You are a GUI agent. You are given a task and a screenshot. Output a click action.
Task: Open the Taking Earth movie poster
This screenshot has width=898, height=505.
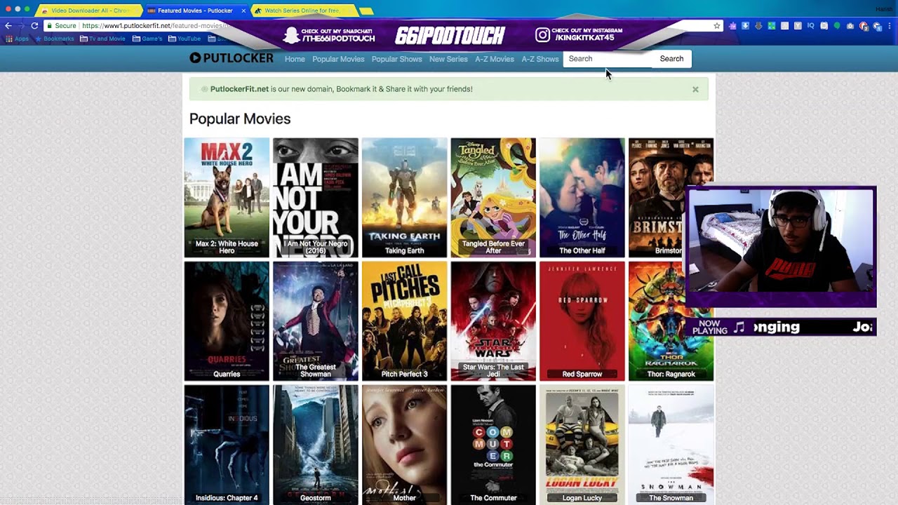[x=404, y=198]
